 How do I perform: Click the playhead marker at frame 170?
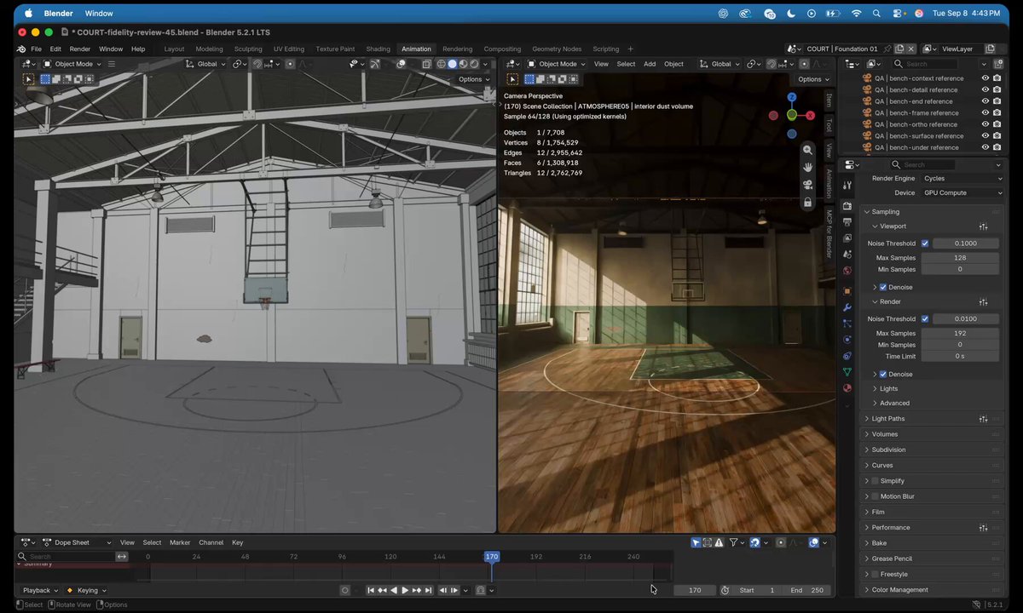coord(492,557)
